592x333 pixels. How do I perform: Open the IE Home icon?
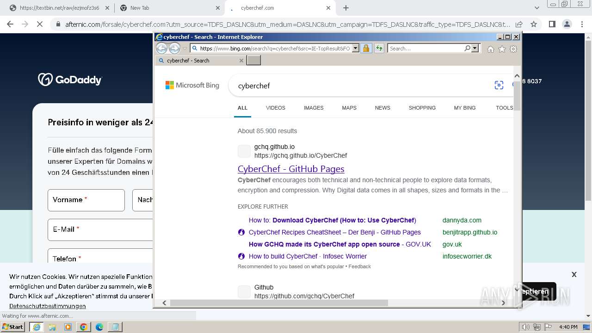pyautogui.click(x=491, y=49)
